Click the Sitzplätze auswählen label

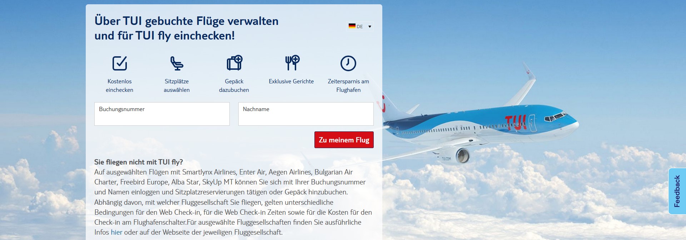coord(177,85)
